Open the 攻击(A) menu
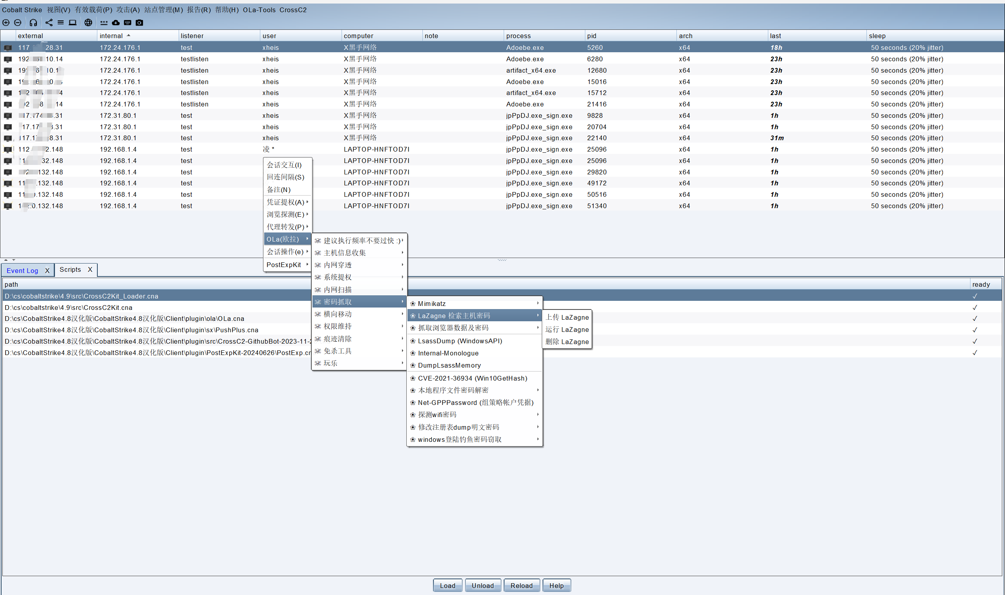Screen dimensions: 1005x595 (128, 10)
